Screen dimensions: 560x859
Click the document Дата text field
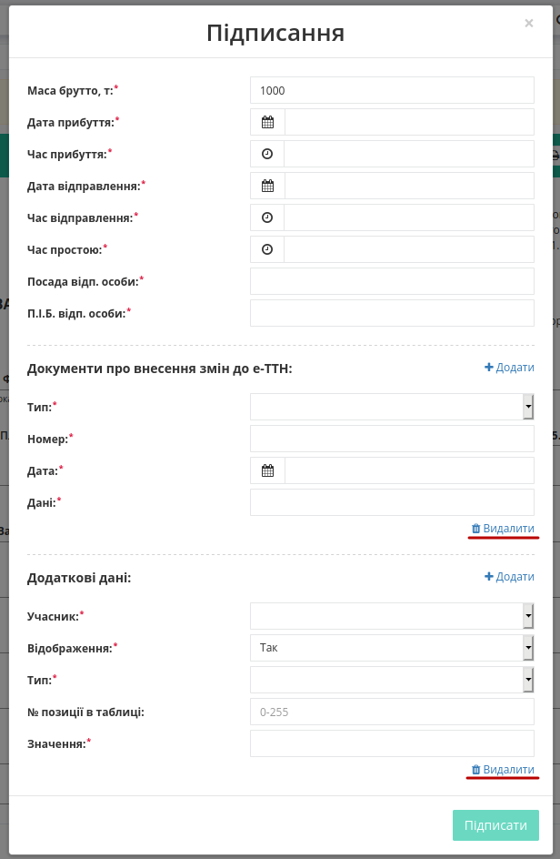(x=409, y=470)
